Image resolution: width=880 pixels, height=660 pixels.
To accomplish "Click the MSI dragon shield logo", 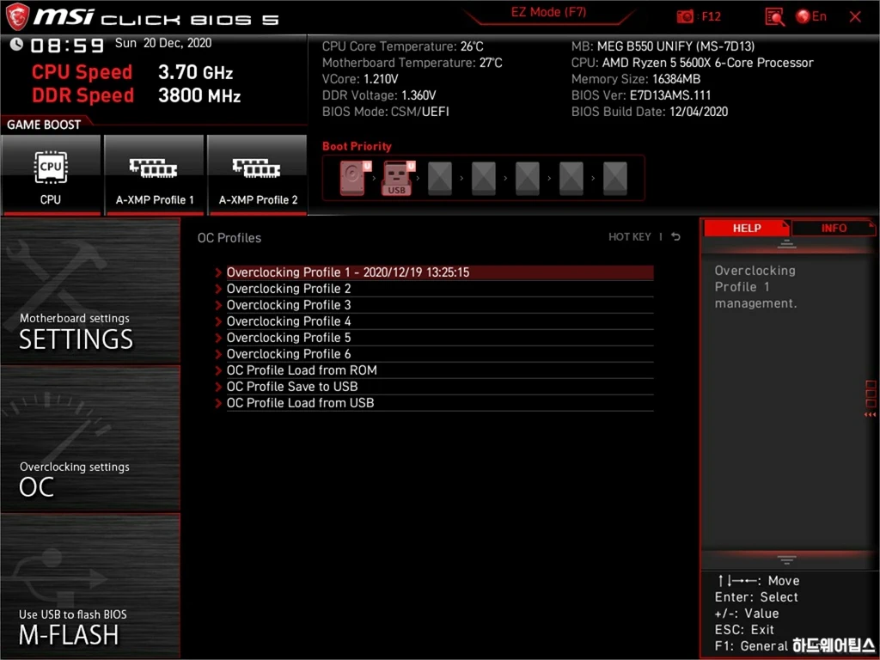I will (x=17, y=16).
